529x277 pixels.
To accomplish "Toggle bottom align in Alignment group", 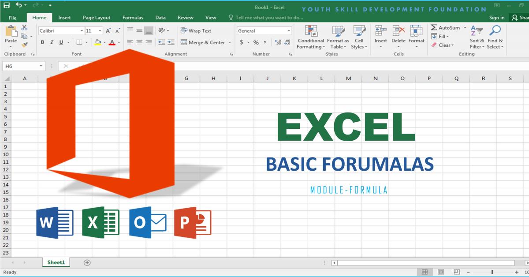I will click(149, 30).
